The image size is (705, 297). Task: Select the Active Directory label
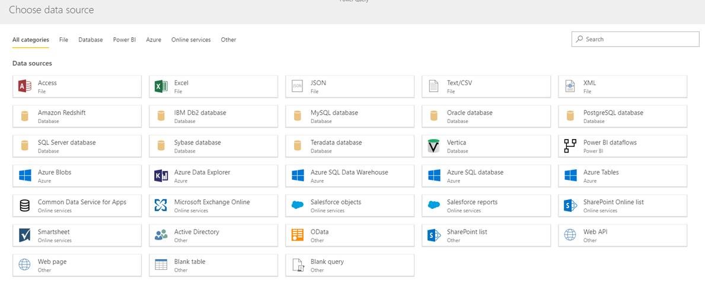[196, 232]
